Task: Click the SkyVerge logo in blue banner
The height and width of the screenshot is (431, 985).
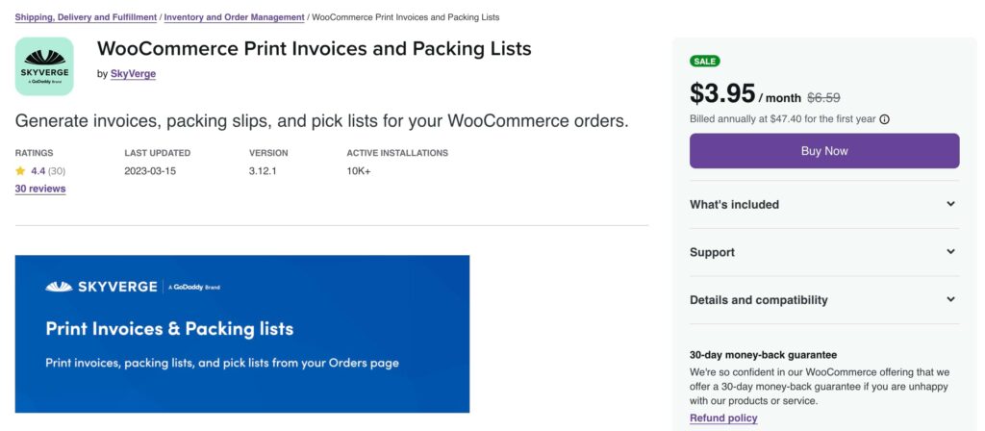Action: pyautogui.click(x=101, y=287)
